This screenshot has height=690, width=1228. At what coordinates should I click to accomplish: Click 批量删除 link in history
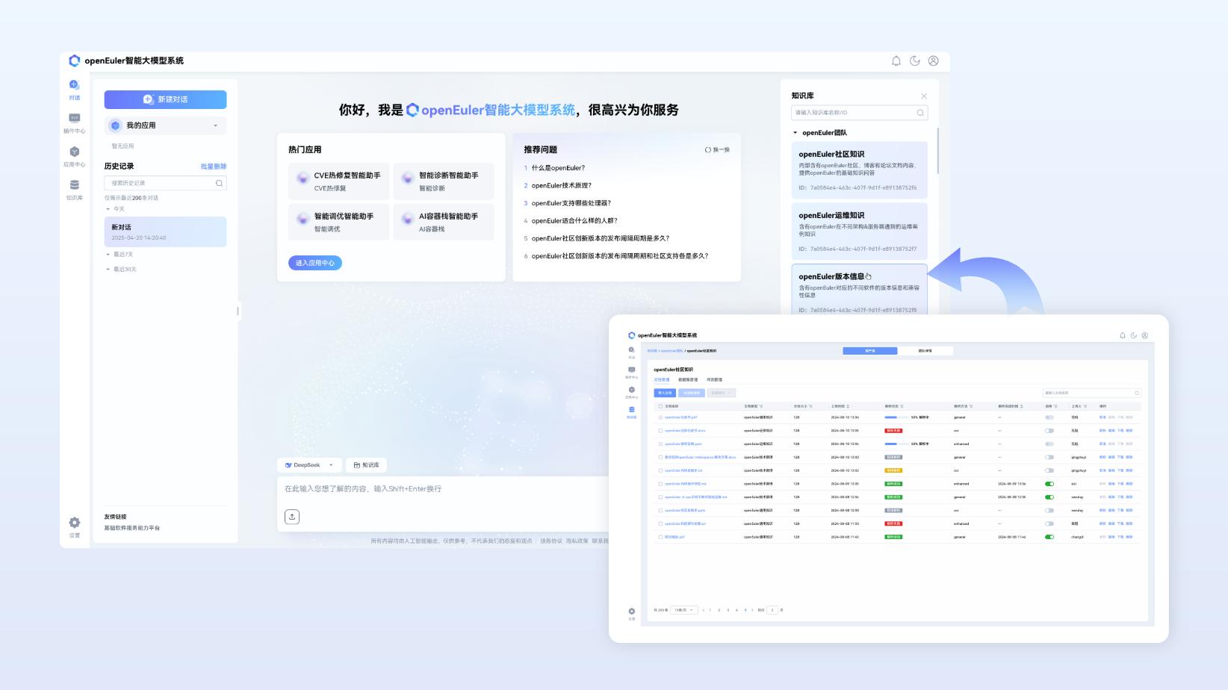click(214, 167)
